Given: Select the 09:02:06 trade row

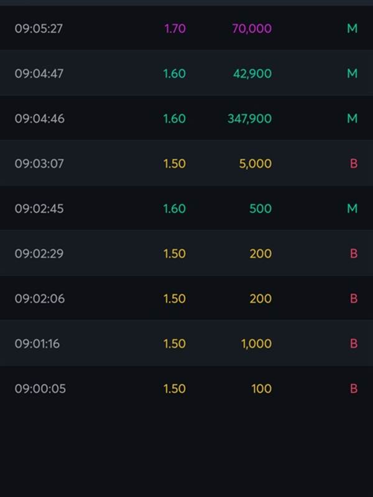Looking at the screenshot, I should click(x=186, y=298).
